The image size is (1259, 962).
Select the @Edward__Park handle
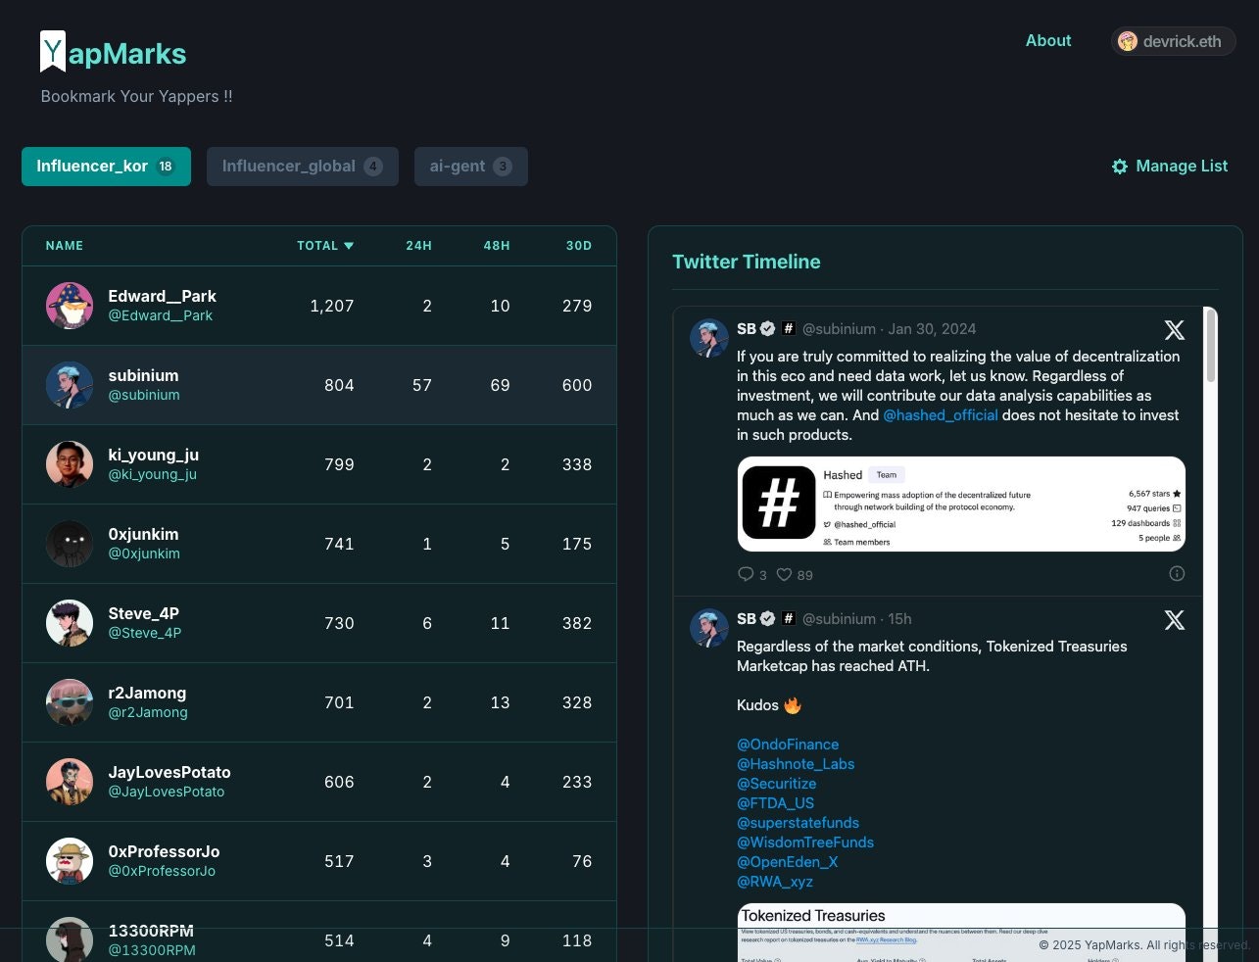coord(161,315)
